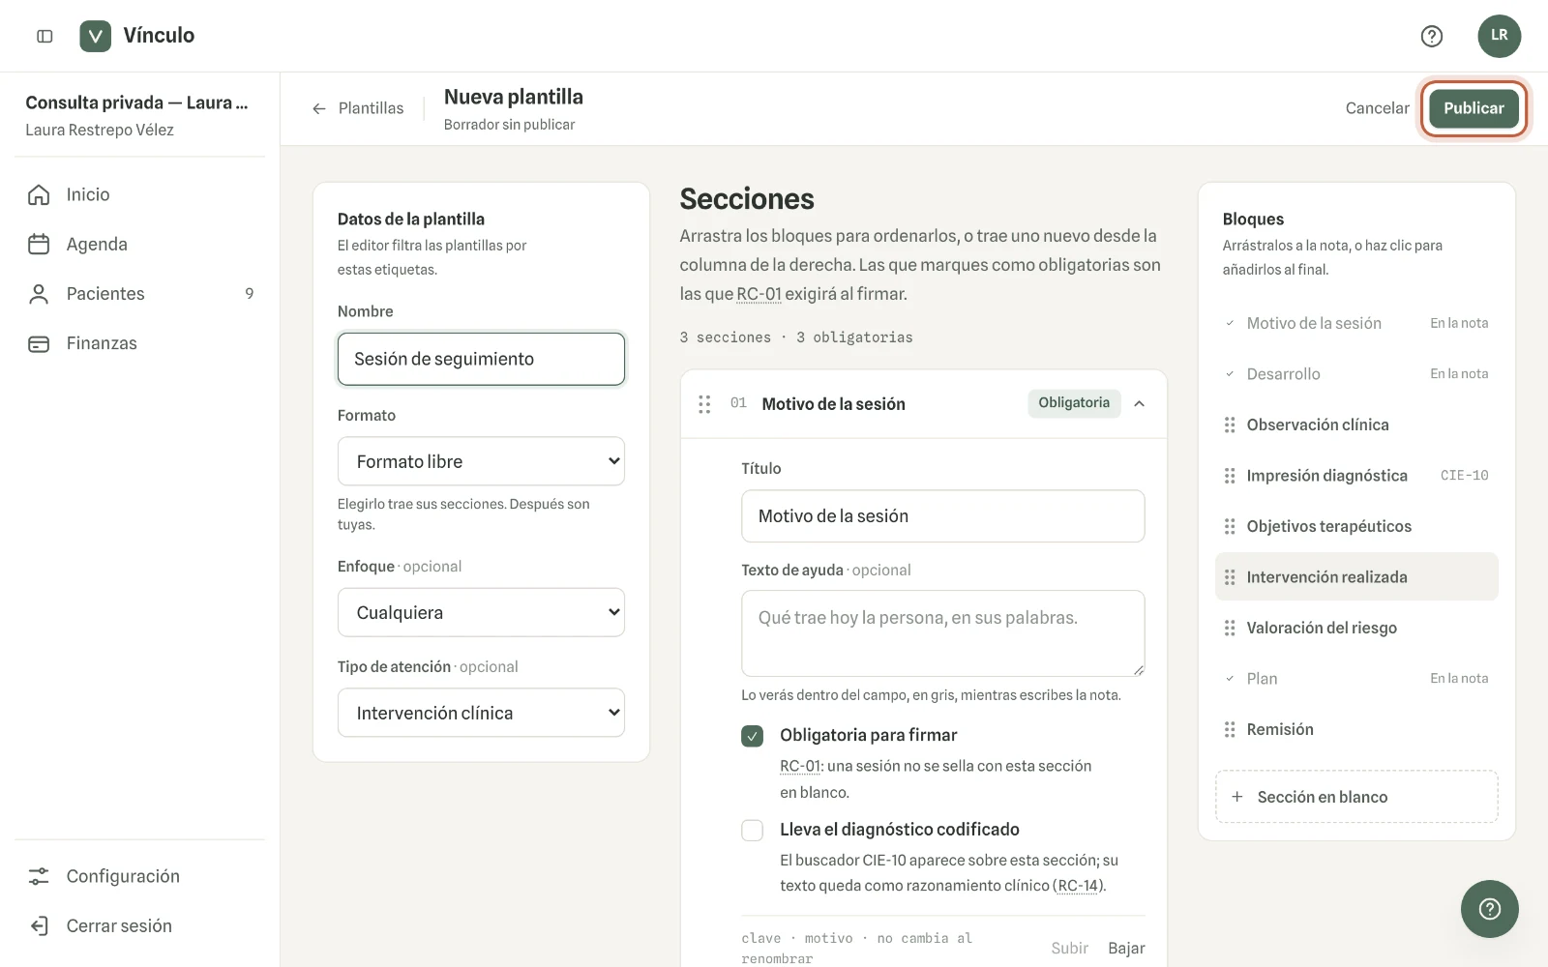Open the LR user avatar menu
The height and width of the screenshot is (967, 1548).
[1499, 36]
